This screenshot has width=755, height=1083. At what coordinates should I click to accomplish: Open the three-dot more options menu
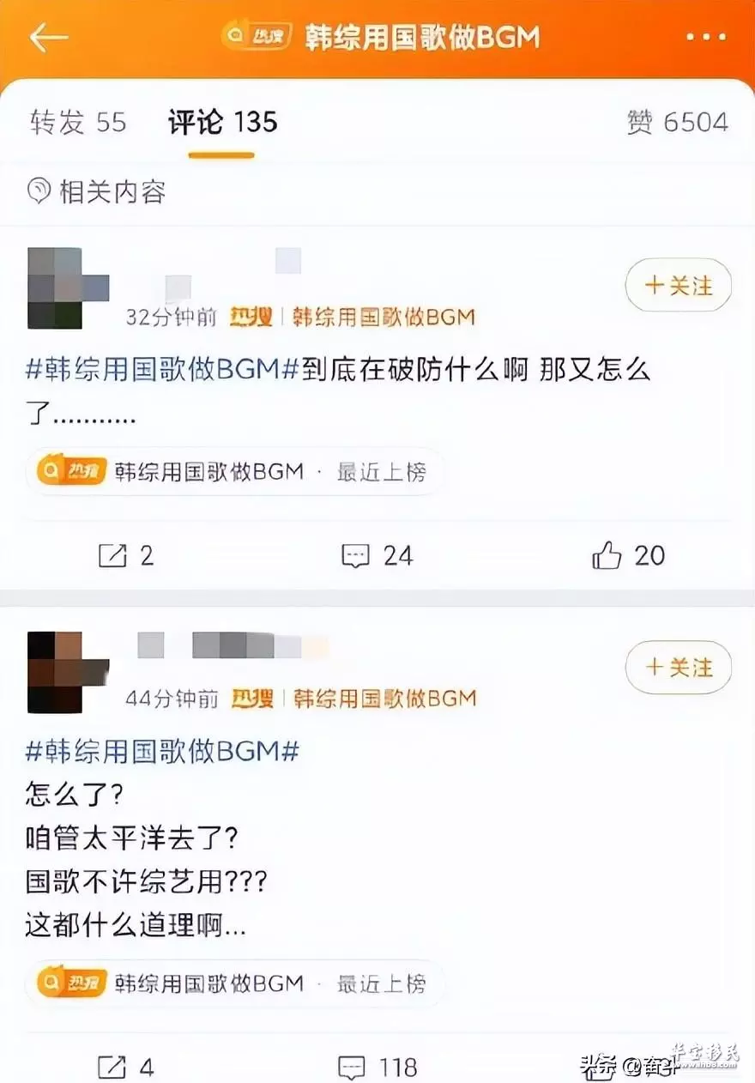(x=707, y=38)
